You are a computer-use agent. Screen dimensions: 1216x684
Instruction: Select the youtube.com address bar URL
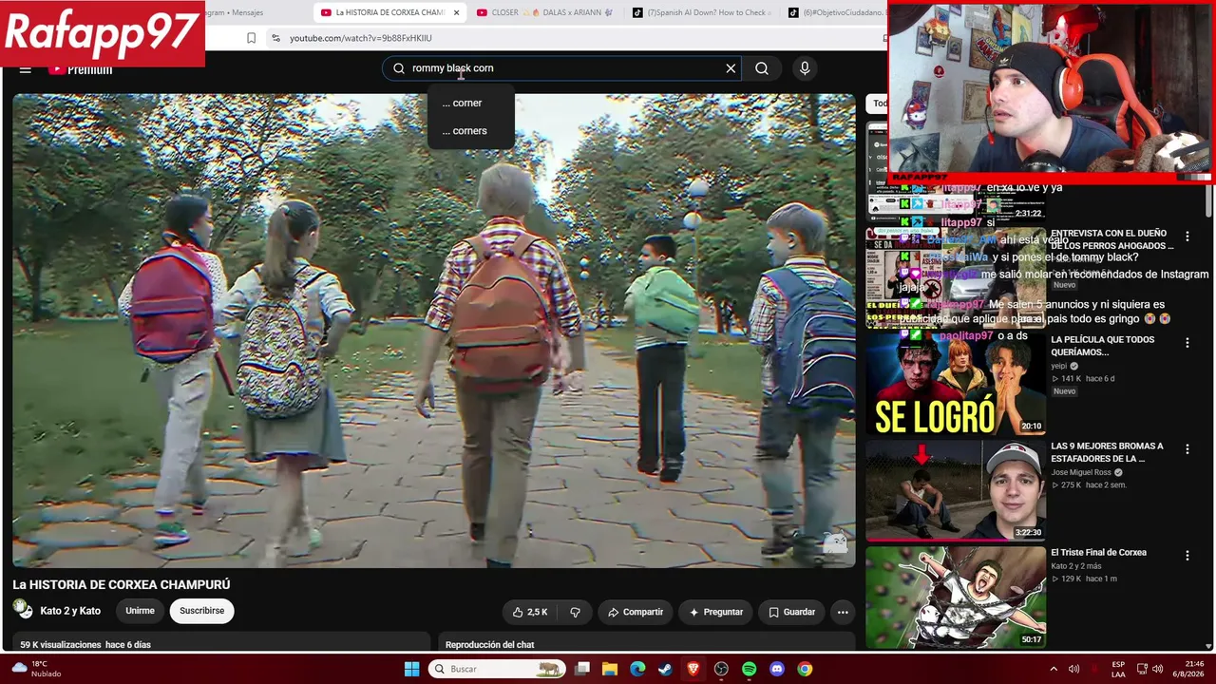pyautogui.click(x=361, y=38)
